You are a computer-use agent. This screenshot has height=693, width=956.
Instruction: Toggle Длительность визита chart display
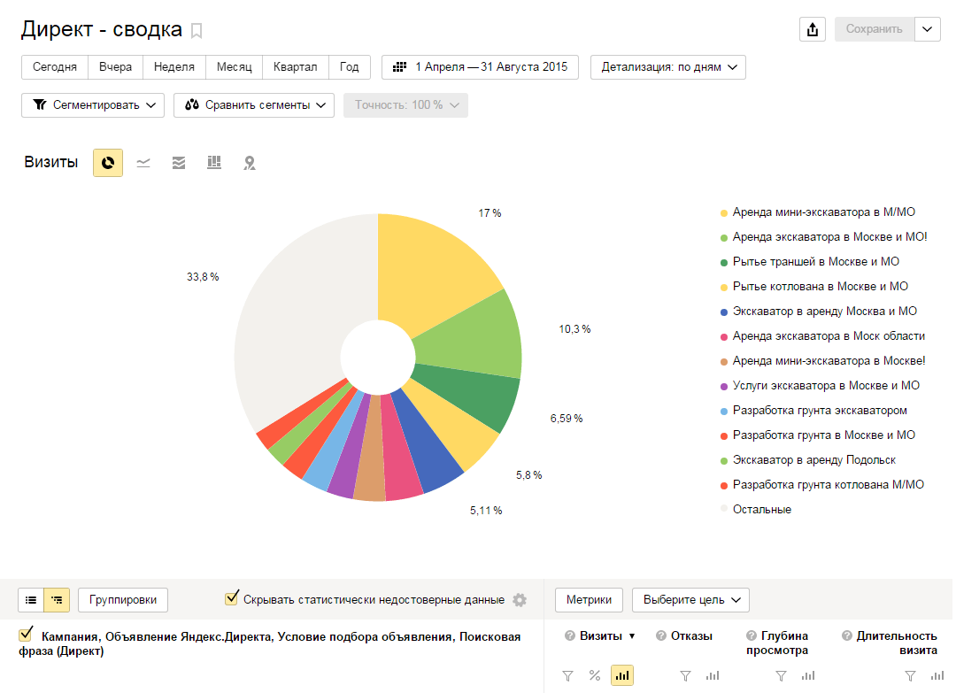[x=937, y=675]
